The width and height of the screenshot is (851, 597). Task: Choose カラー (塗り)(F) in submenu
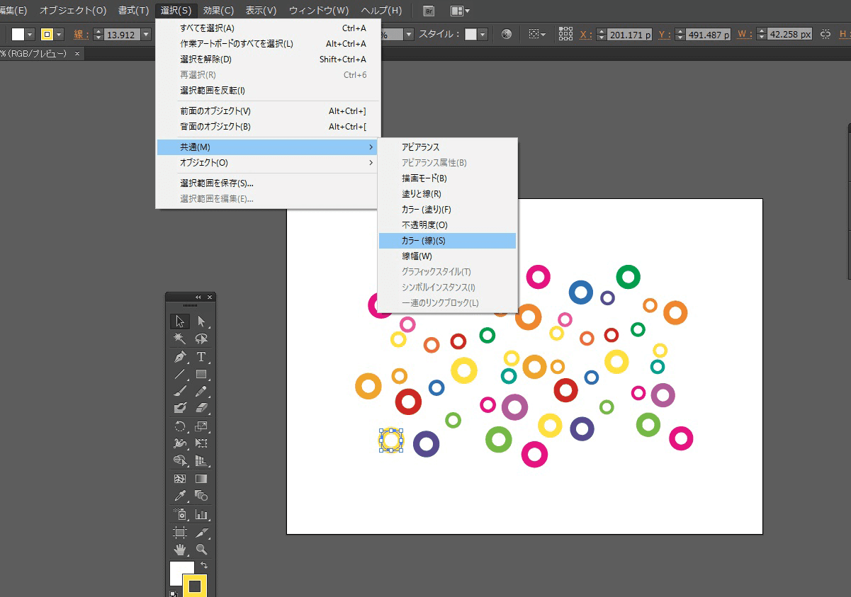point(447,210)
